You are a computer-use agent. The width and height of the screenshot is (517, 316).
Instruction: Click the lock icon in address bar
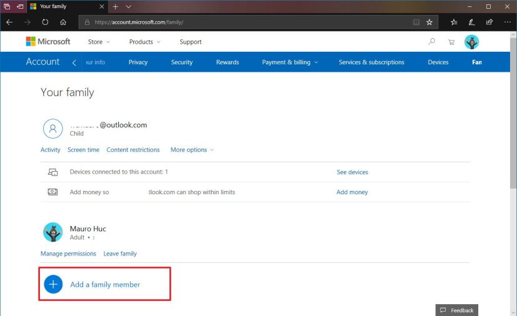pyautogui.click(x=87, y=22)
